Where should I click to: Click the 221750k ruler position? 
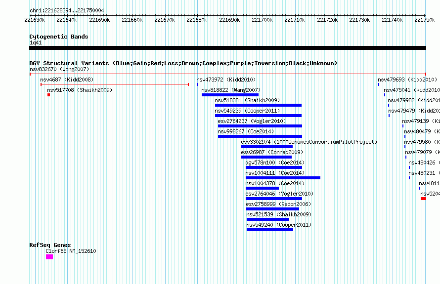pyautogui.click(x=425, y=20)
